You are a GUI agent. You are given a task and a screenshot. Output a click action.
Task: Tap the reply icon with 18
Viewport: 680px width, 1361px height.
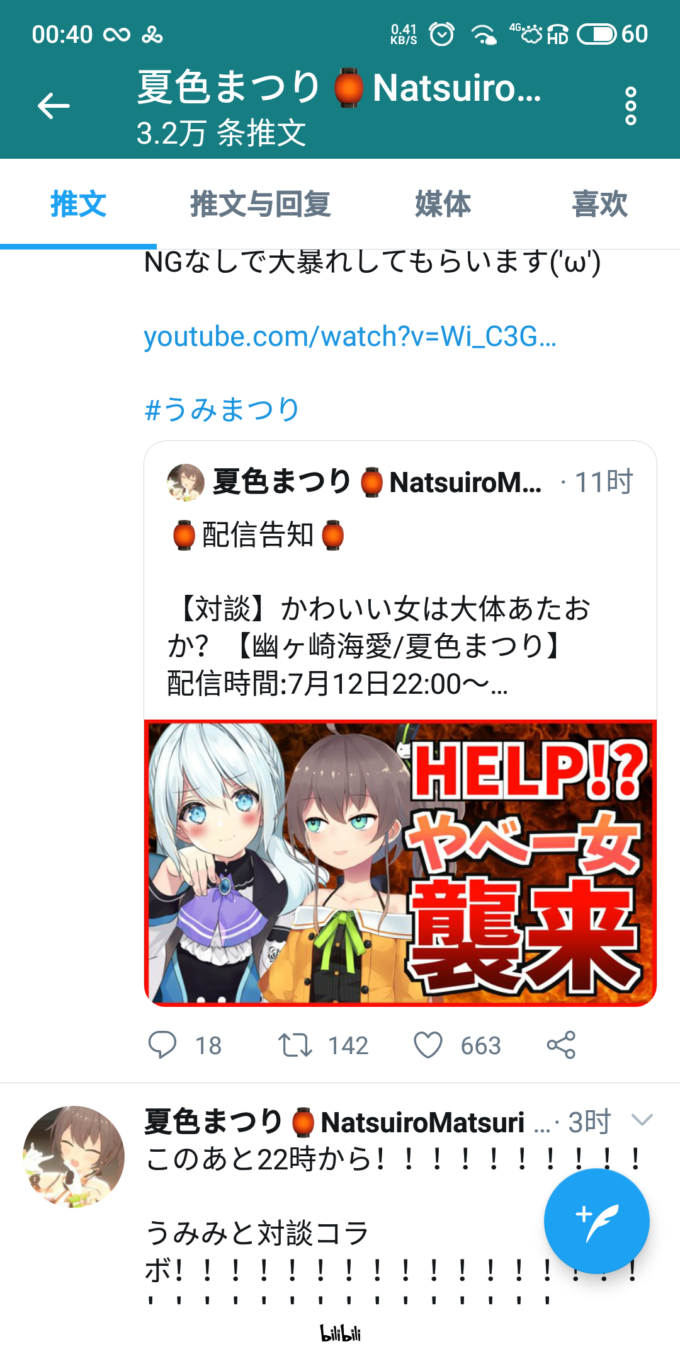(x=162, y=1045)
